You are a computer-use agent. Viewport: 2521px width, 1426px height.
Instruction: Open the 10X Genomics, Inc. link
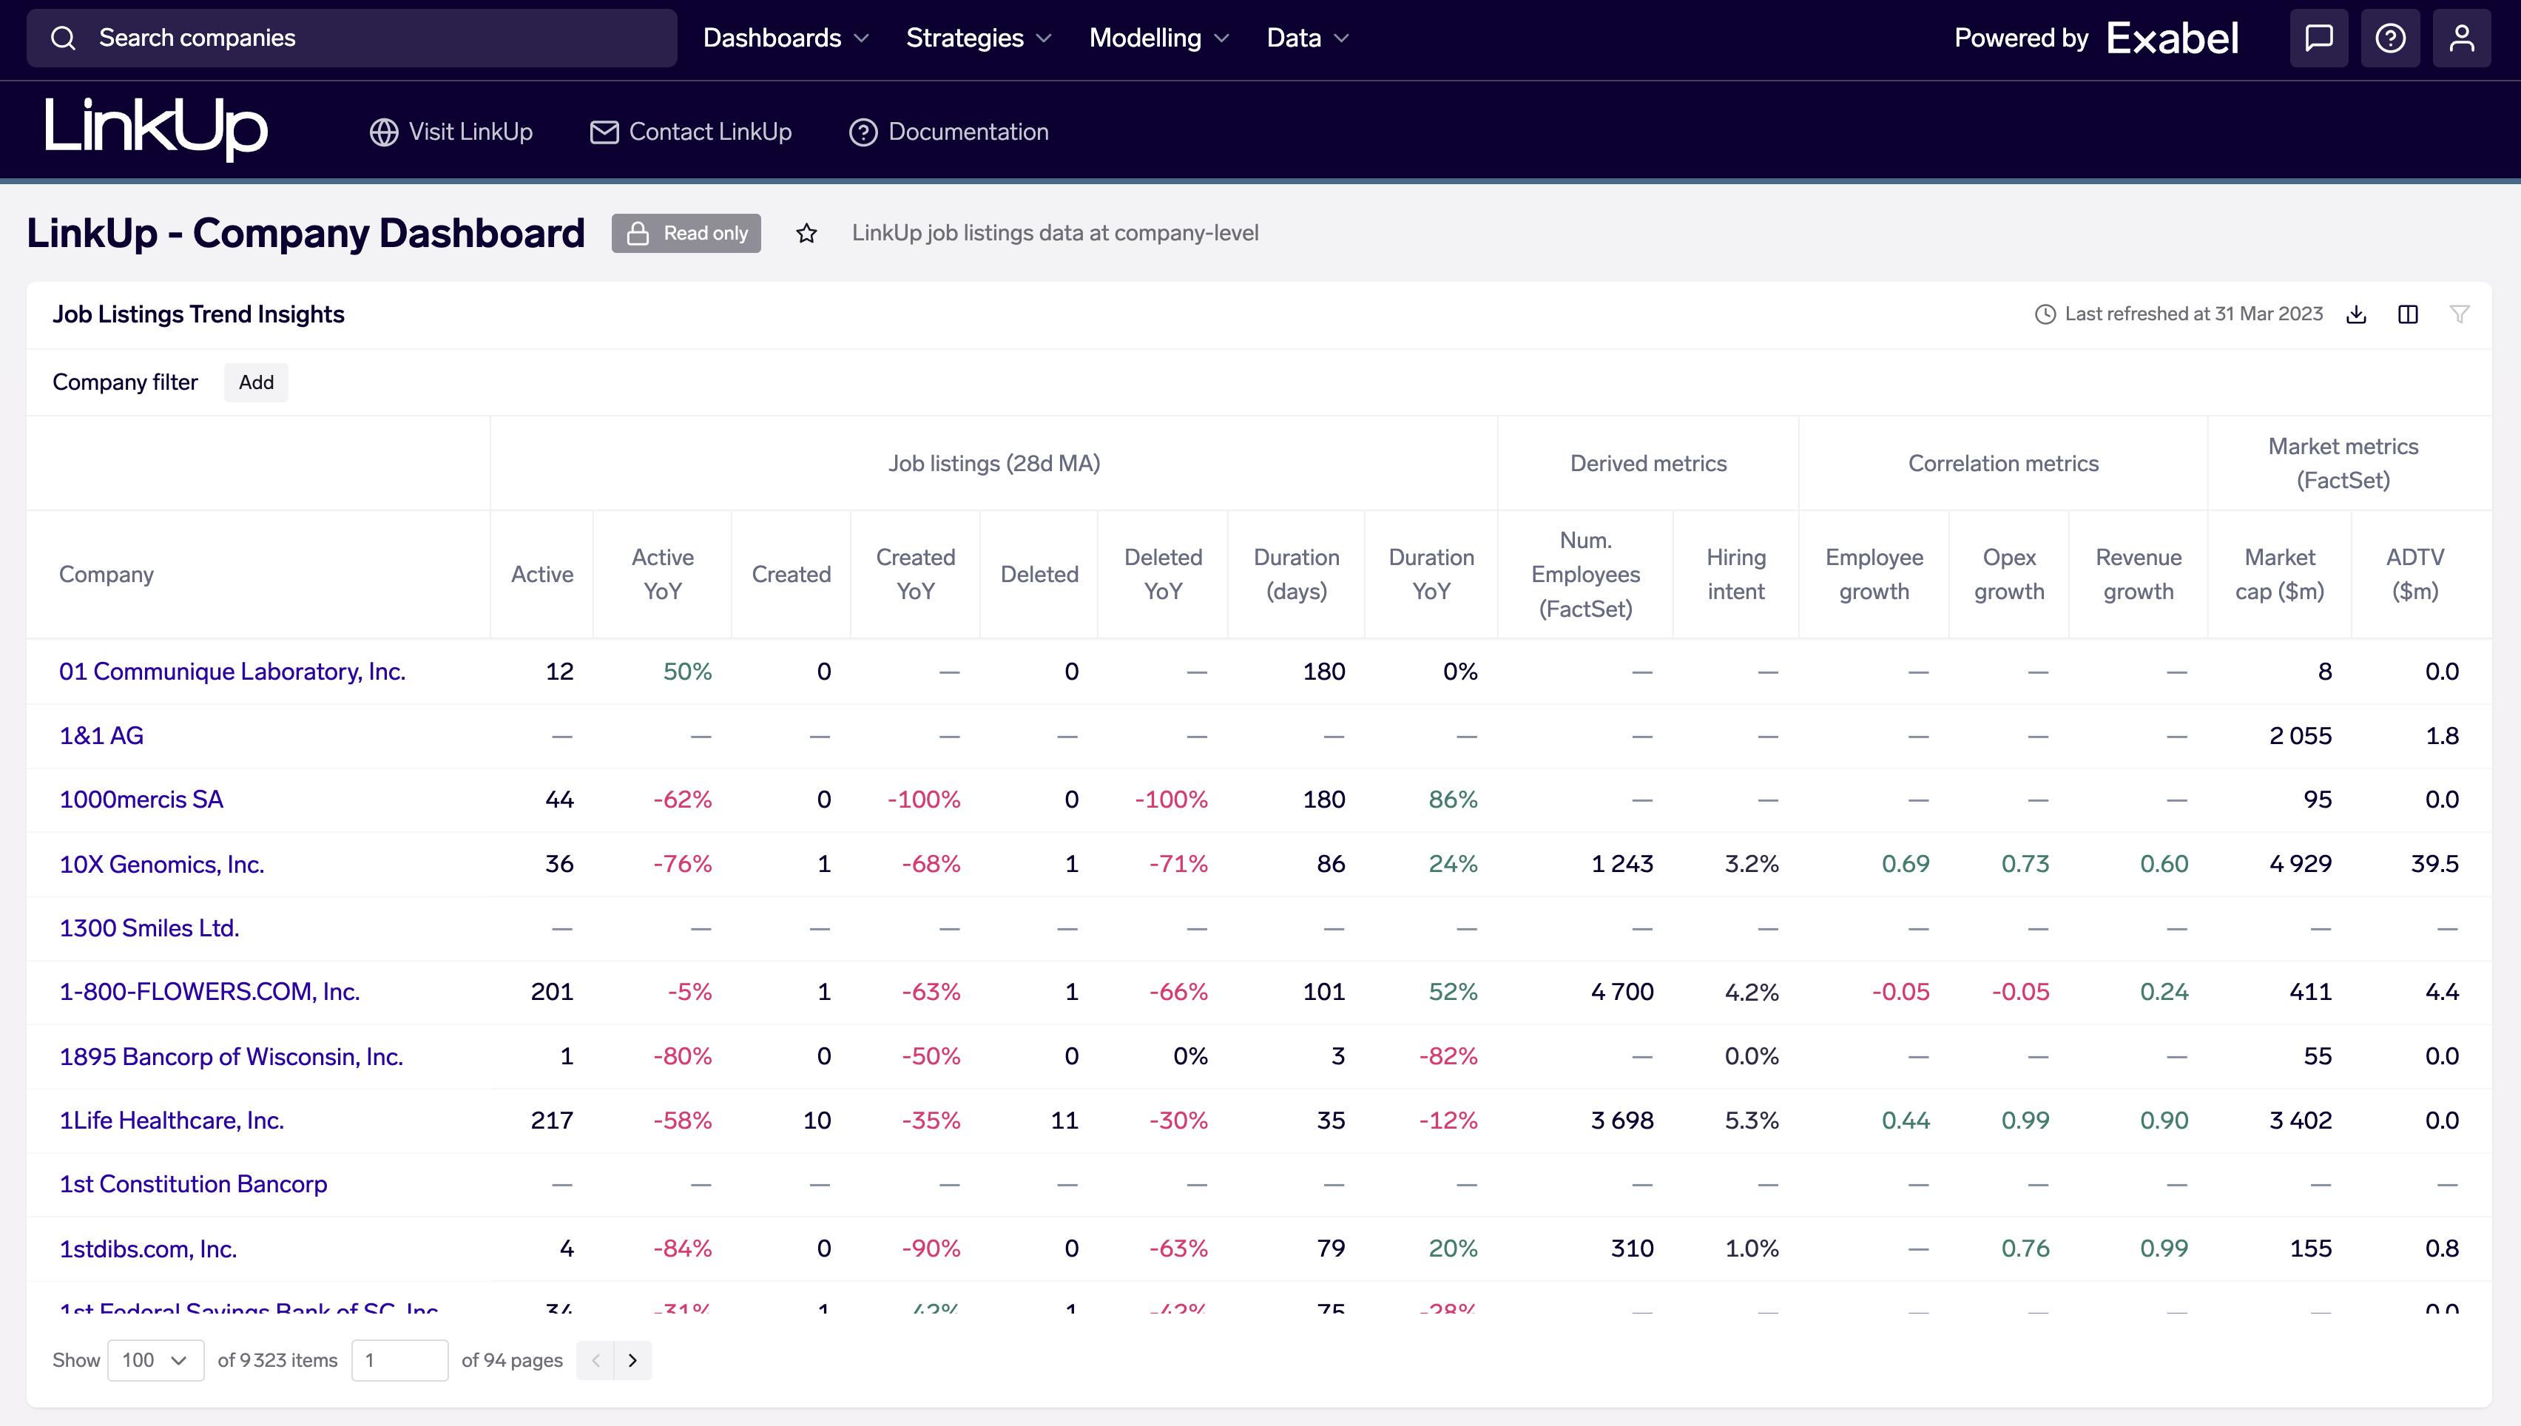(x=161, y=864)
